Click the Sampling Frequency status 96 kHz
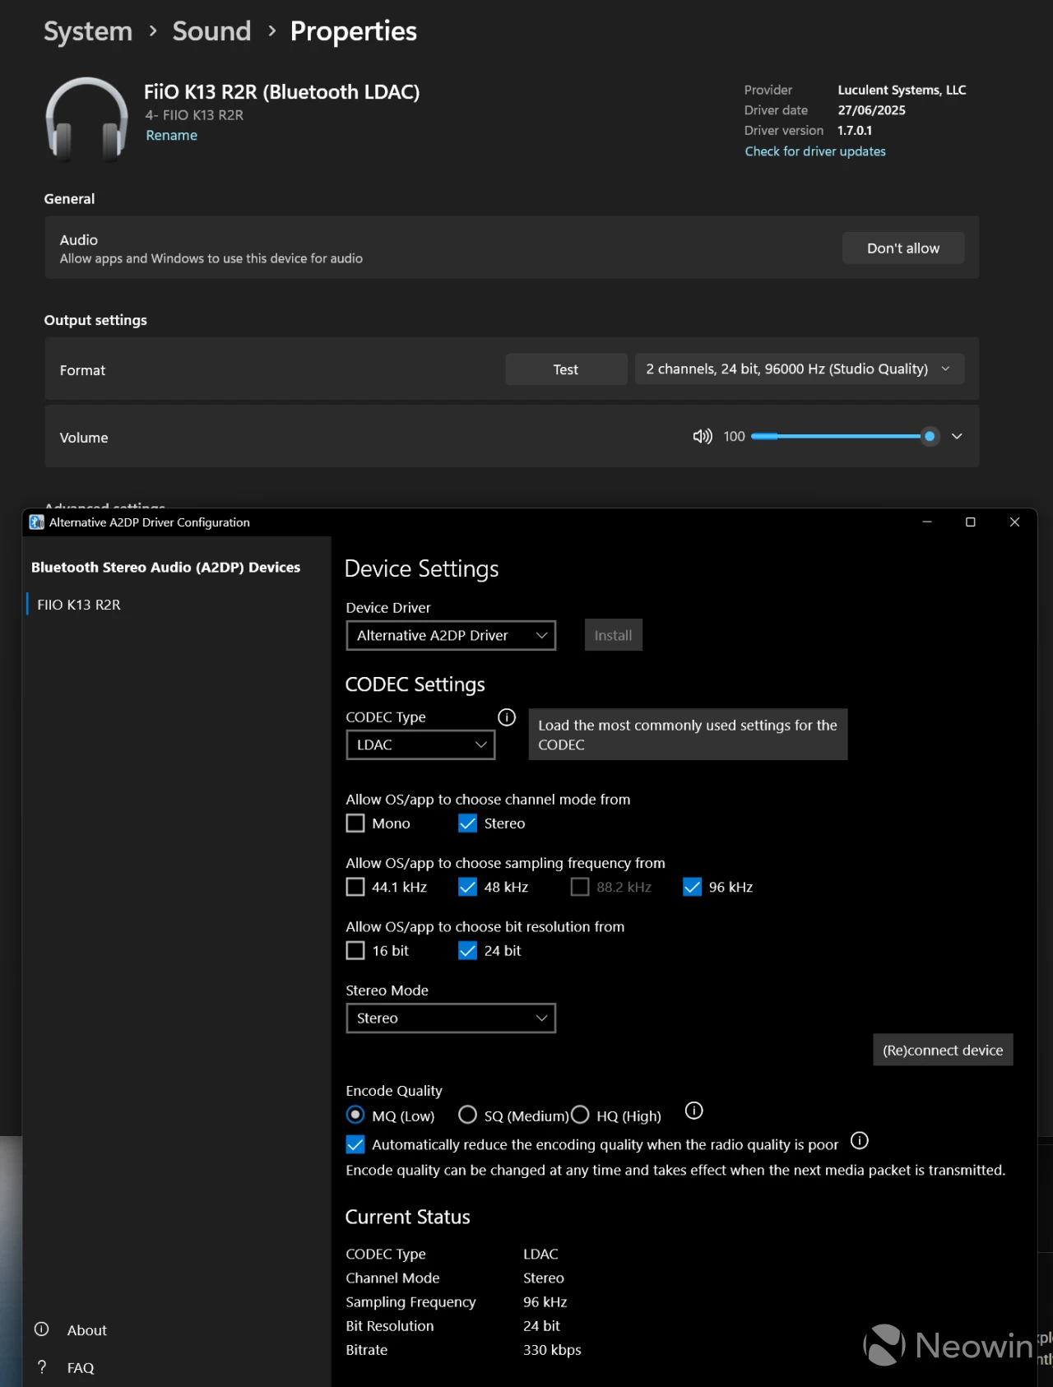Viewport: 1053px width, 1387px height. coord(545,1302)
